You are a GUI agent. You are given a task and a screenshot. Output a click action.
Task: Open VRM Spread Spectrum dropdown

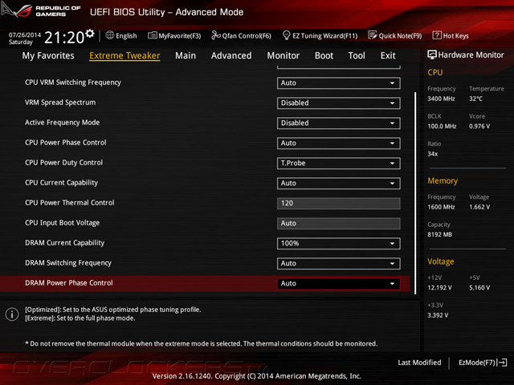tap(339, 103)
